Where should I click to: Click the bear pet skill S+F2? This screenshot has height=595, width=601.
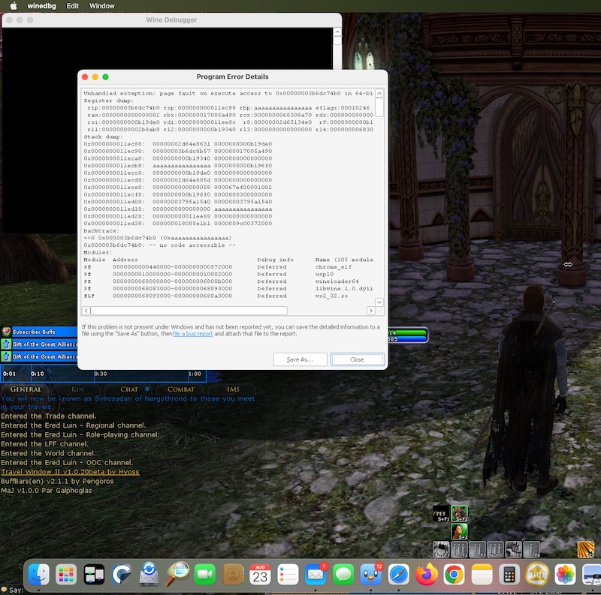[459, 513]
